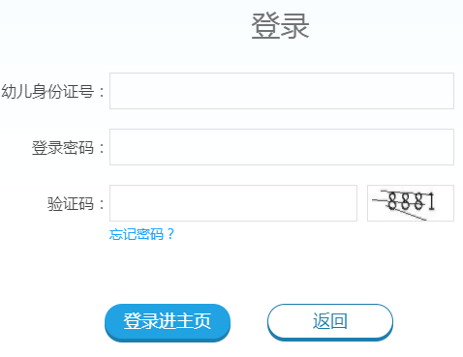Focus the 登录密码 password field
463x357 pixels.
(282, 147)
